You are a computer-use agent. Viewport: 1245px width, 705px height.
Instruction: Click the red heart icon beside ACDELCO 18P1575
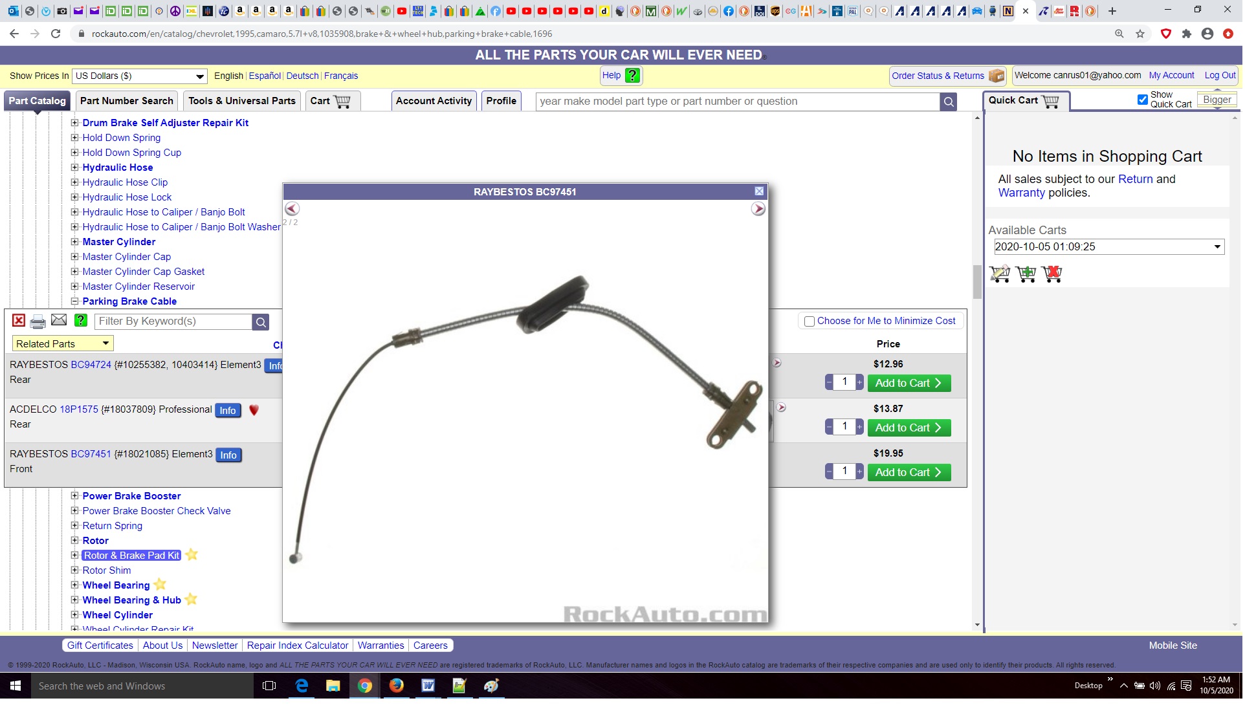tap(254, 411)
